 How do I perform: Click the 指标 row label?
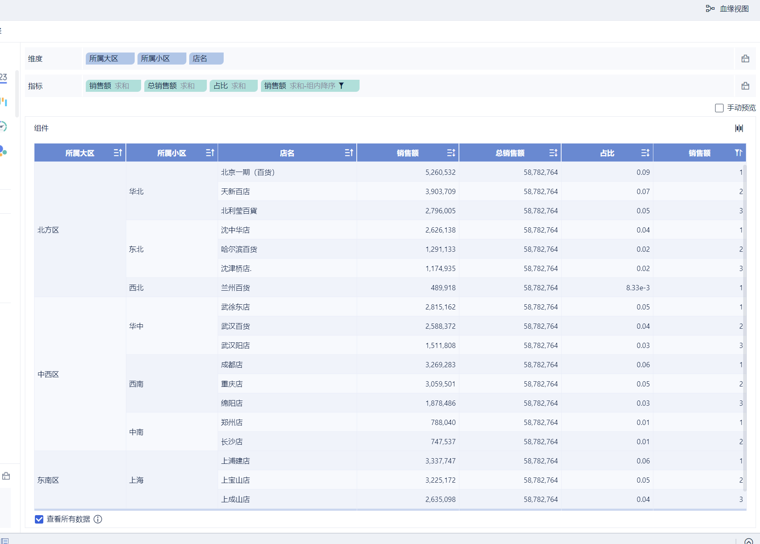click(x=35, y=86)
